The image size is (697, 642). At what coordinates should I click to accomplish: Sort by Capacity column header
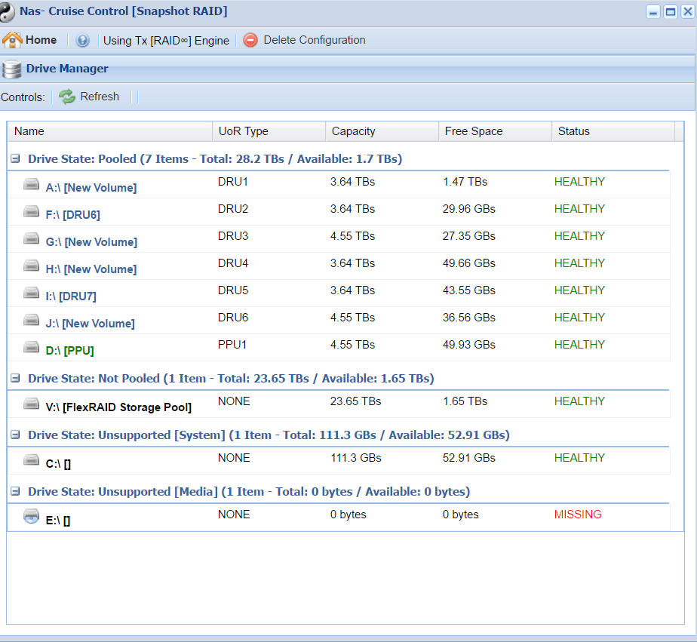pos(382,131)
